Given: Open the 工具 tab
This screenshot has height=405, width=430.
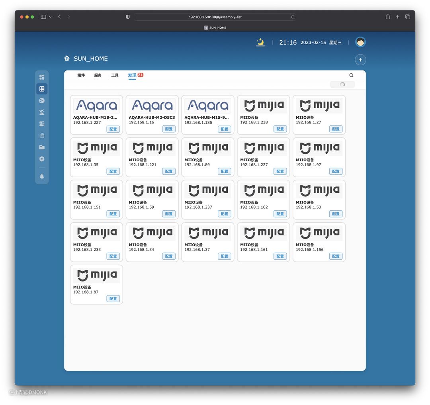Looking at the screenshot, I should pyautogui.click(x=115, y=75).
